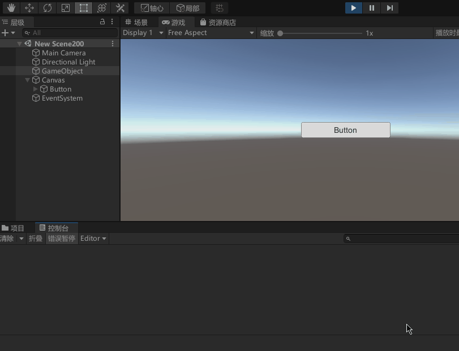This screenshot has height=351, width=459.
Task: Select the Scale tool
Action: (x=66, y=8)
